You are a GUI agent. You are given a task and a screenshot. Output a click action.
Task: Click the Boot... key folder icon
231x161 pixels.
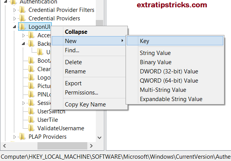pyautogui.click(x=31, y=61)
